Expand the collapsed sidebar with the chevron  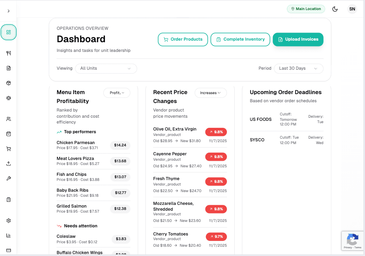pyautogui.click(x=9, y=11)
